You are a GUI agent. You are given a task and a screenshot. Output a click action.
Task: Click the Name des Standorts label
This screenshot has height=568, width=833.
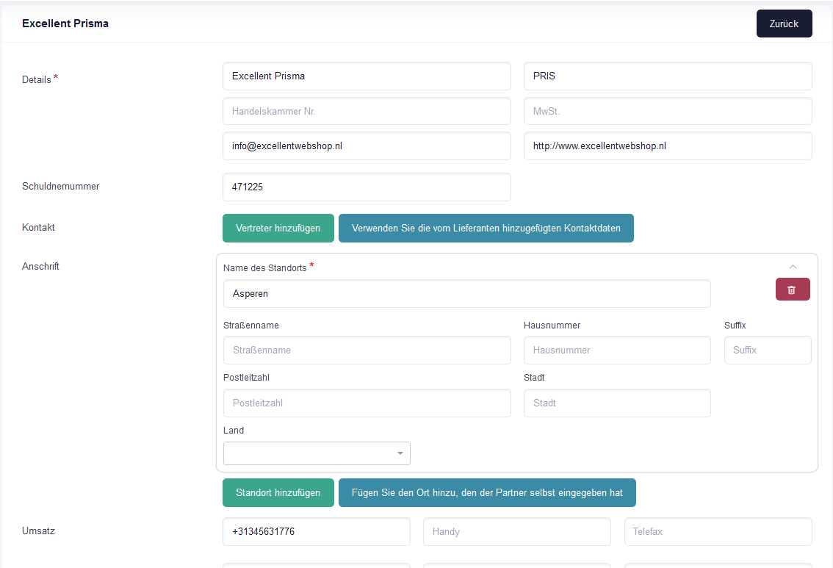264,267
